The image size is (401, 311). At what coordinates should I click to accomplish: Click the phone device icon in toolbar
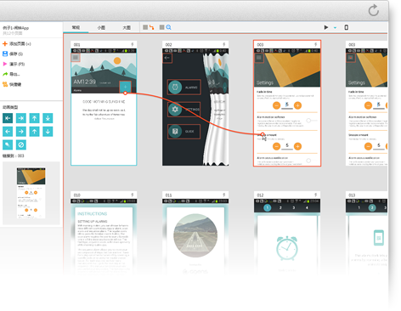(346, 27)
